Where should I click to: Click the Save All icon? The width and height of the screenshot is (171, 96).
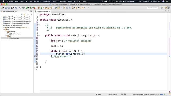click(x=9, y=8)
